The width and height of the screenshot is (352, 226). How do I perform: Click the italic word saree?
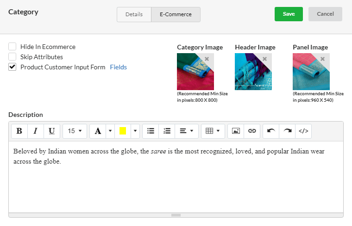pos(158,152)
